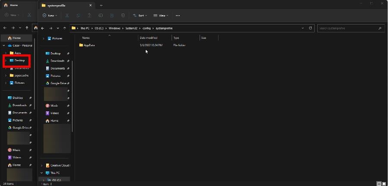
Task: Click the Cut scissors icon in systemprofile toolbar
Action: (67, 16)
